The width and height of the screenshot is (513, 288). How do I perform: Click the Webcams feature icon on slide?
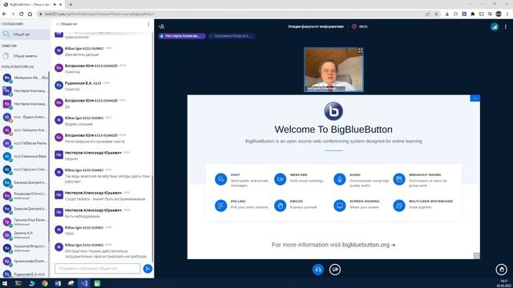click(280, 179)
